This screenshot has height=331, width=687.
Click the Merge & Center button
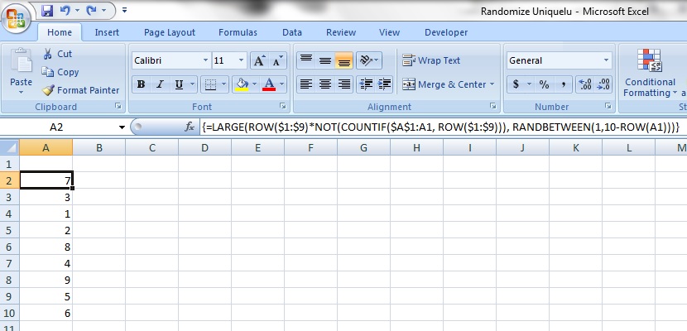point(447,84)
